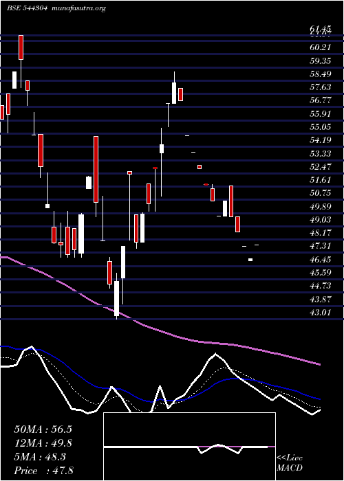Click the small white candle at 46.45
Screen dimensions: 344x481
click(x=250, y=260)
